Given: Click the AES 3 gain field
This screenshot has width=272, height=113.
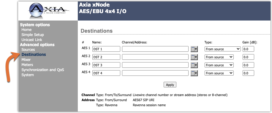Looking at the screenshot, I should (x=248, y=65).
